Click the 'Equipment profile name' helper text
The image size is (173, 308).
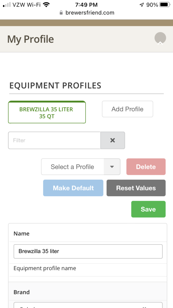(45, 268)
